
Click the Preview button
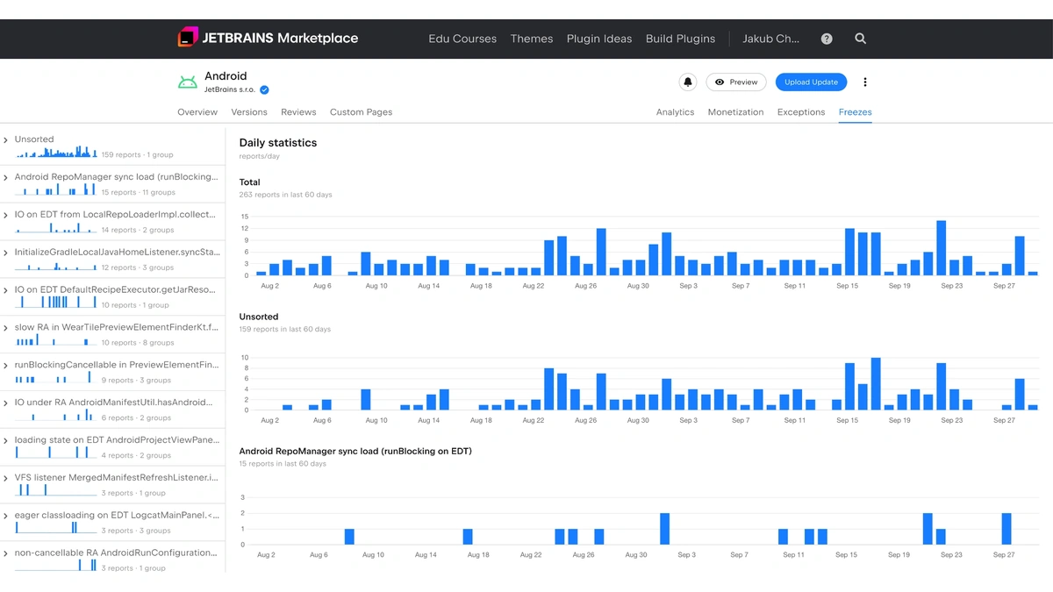[736, 82]
